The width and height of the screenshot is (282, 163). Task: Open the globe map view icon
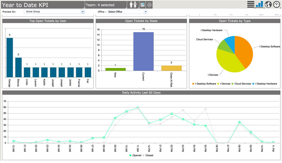[268, 4]
